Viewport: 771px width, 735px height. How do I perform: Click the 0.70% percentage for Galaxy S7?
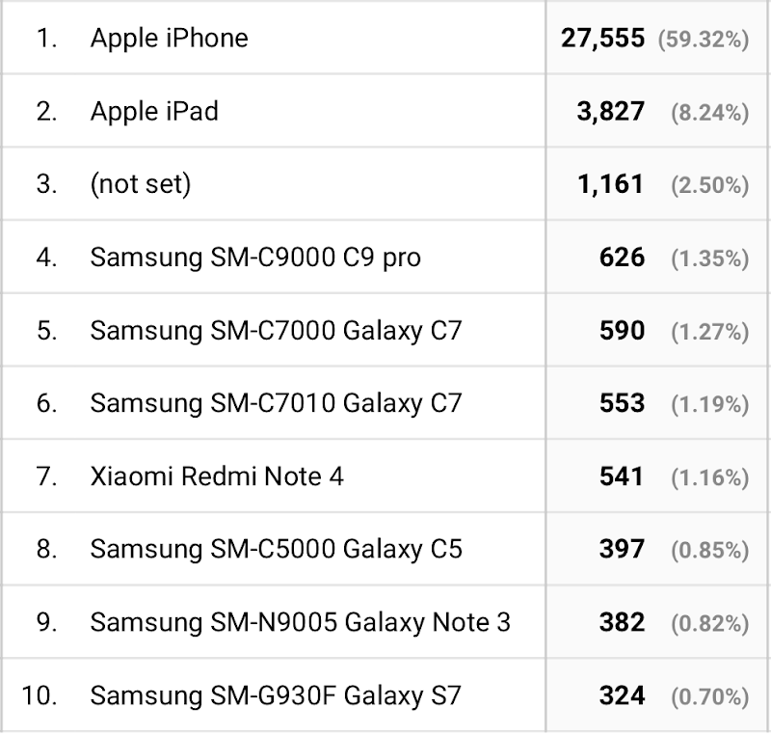pos(710,696)
